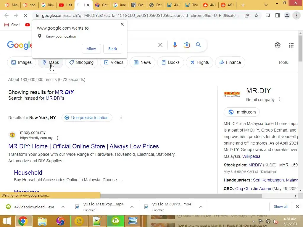Open knowledge panel more options menu
The width and height of the screenshot is (303, 227).
[279, 99]
